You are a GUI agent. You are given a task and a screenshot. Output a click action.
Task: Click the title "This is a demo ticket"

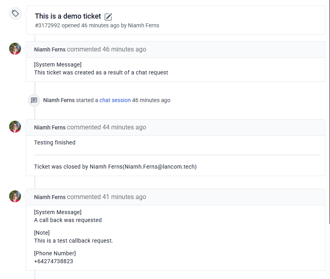68,16
